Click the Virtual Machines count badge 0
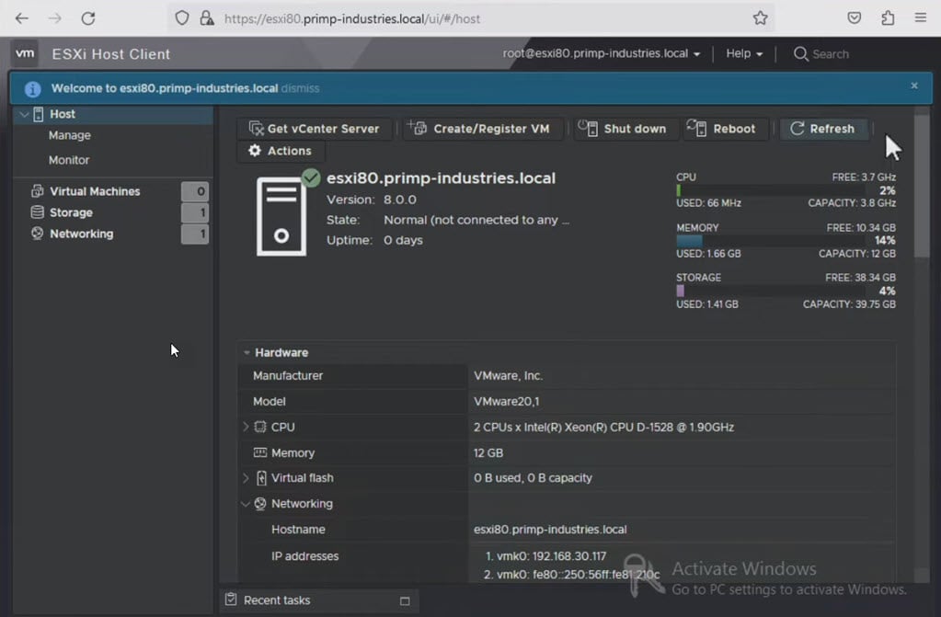The width and height of the screenshot is (941, 617). 195,191
